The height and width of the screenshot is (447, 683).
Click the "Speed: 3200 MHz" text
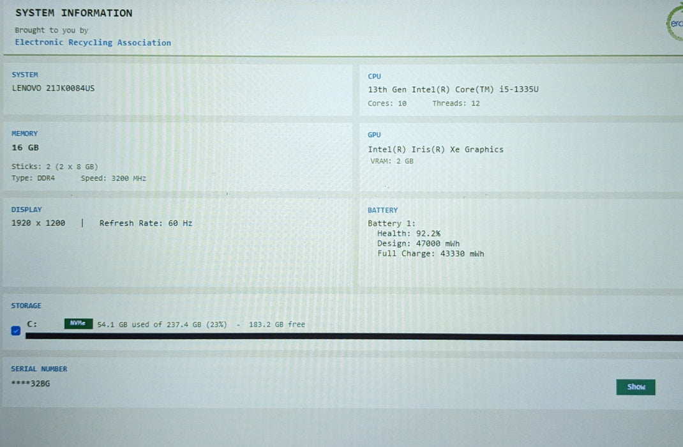pyautogui.click(x=113, y=178)
